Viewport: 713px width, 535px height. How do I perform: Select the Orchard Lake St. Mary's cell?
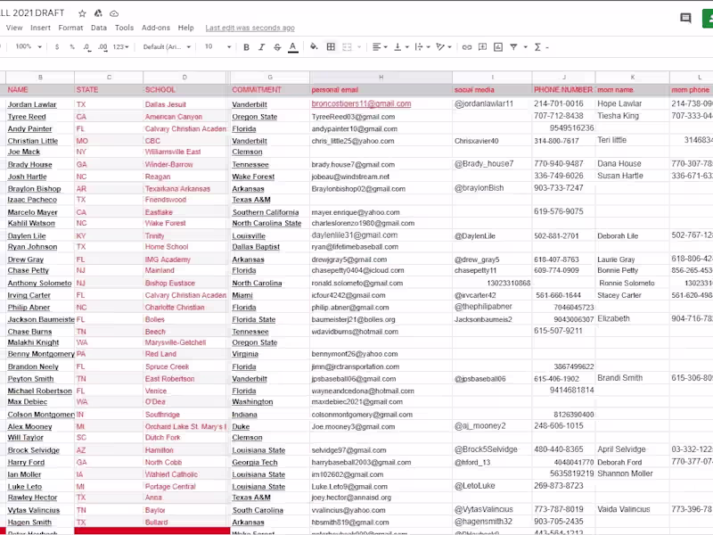click(184, 426)
